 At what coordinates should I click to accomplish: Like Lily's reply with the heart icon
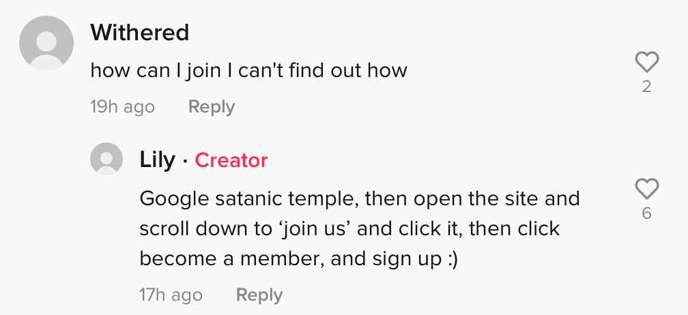click(647, 189)
